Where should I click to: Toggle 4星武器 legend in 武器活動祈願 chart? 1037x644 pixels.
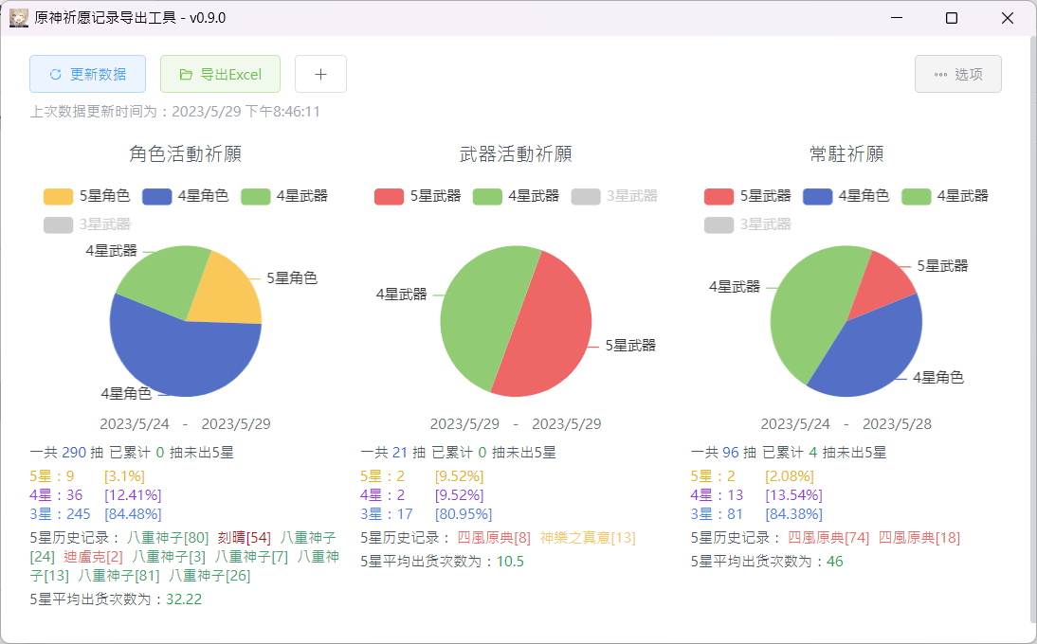pos(516,196)
